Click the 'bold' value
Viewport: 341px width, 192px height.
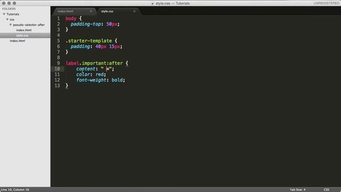(x=117, y=80)
